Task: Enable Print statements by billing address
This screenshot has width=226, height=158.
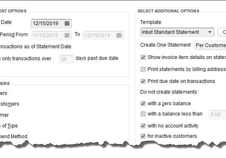Action: pos(143,69)
